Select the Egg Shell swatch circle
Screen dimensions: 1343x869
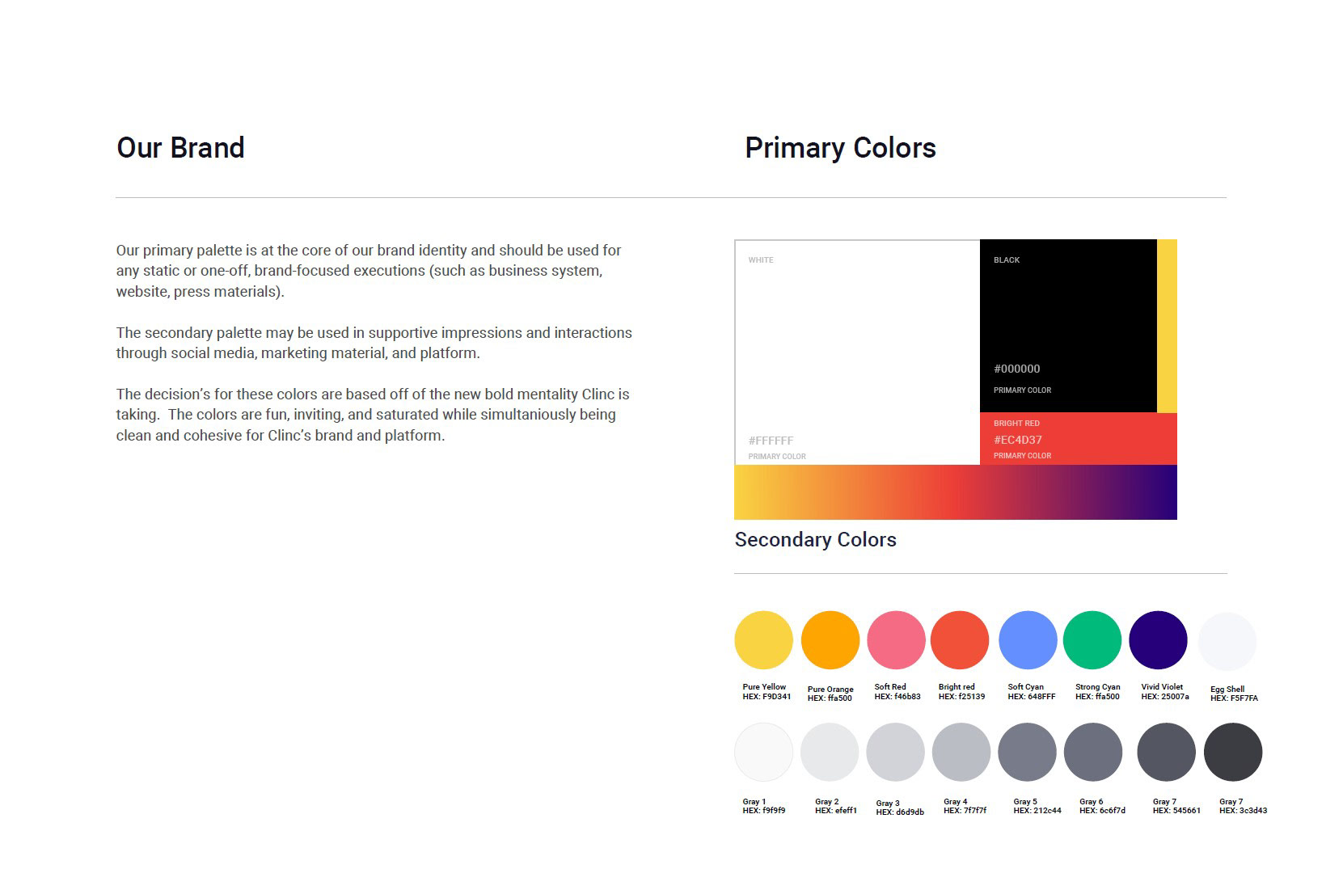click(1227, 642)
